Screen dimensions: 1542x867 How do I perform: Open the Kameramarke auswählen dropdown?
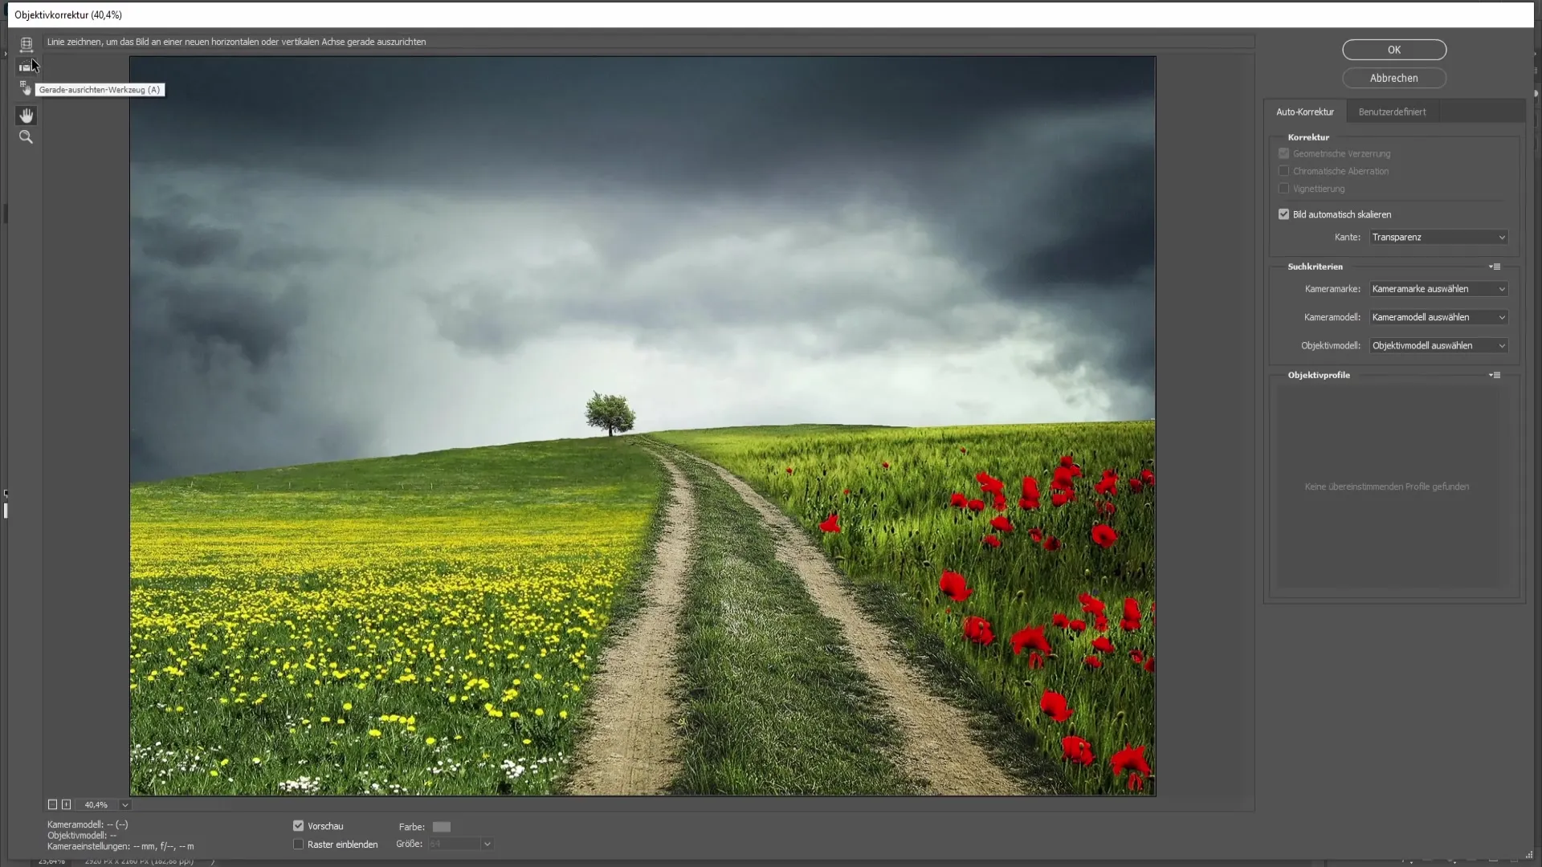pos(1438,289)
